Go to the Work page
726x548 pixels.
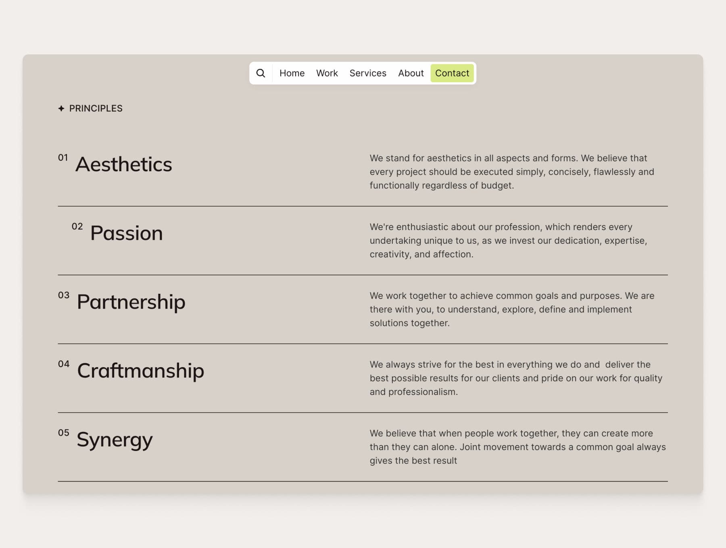pyautogui.click(x=327, y=73)
